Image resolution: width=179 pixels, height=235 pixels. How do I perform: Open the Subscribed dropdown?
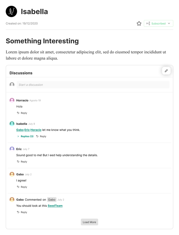point(158,24)
